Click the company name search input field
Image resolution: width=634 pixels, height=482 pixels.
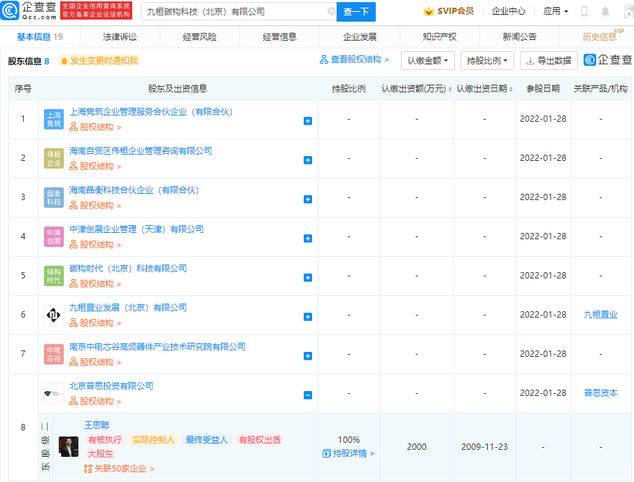click(x=231, y=12)
